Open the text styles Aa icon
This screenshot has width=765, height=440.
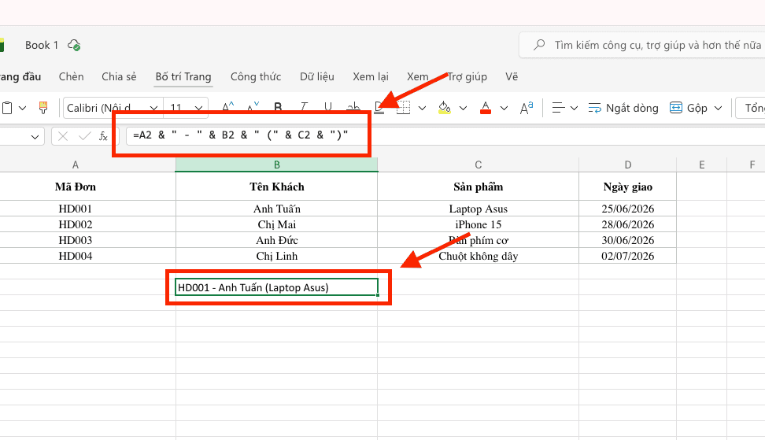(527, 108)
